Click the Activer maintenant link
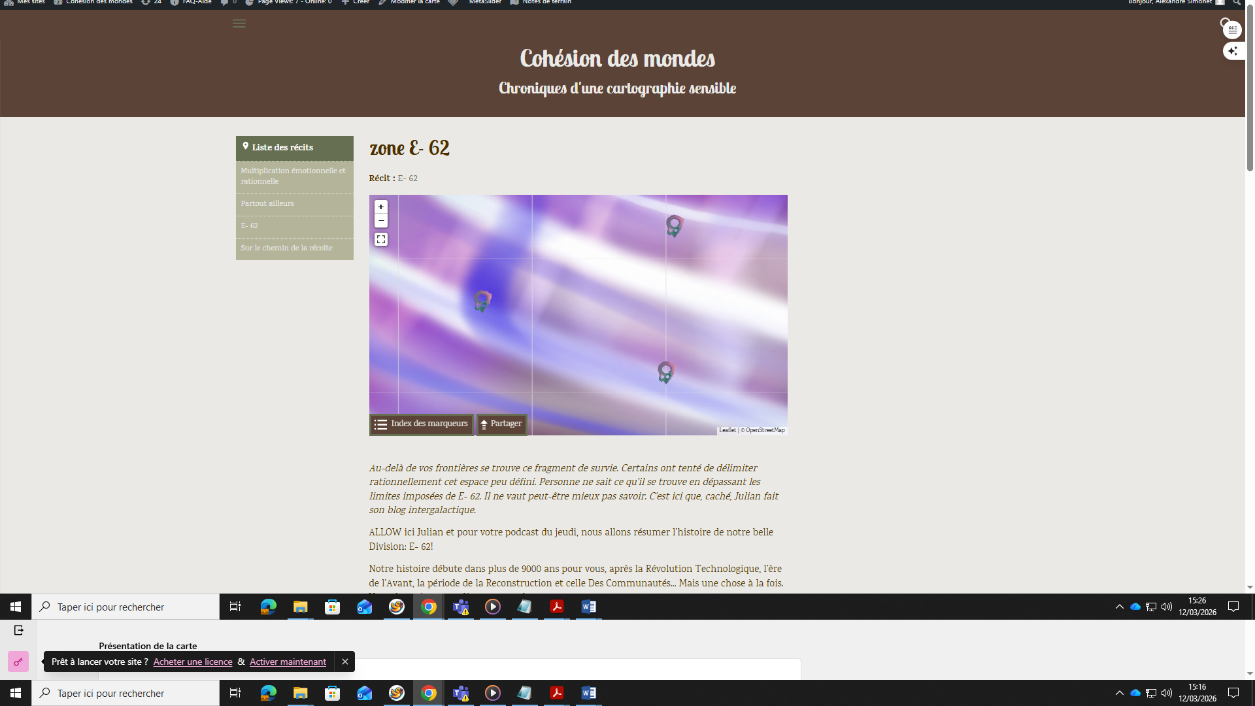 click(x=288, y=662)
